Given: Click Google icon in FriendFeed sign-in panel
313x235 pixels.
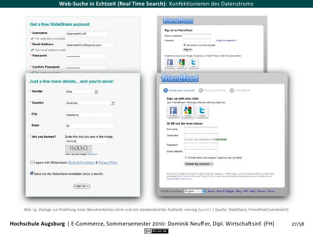Looking at the screenshot, I should pos(181,63).
